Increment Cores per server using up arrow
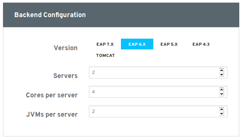 222,90
